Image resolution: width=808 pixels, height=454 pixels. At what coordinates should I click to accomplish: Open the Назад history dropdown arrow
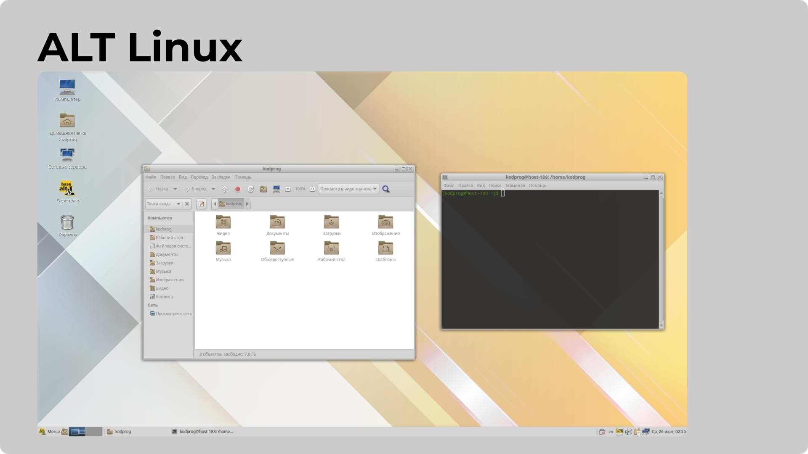(x=175, y=189)
